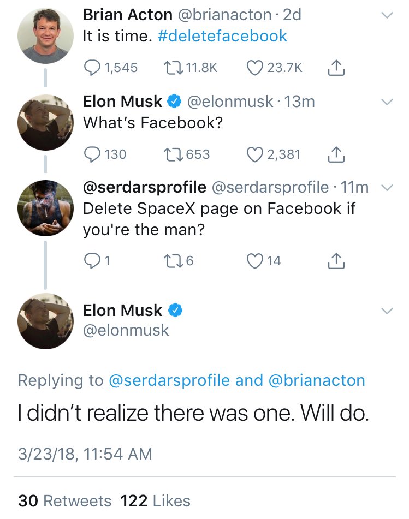Like serdarsprofile's SpaceX page tweet
The image size is (409, 519).
[x=254, y=261]
